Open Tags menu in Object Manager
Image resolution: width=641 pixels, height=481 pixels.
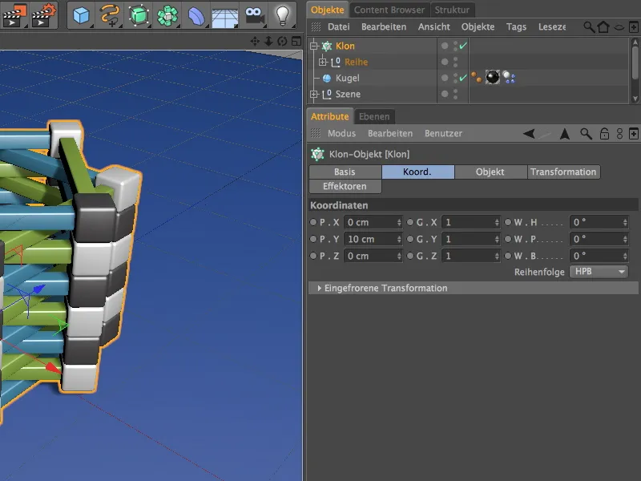point(516,27)
